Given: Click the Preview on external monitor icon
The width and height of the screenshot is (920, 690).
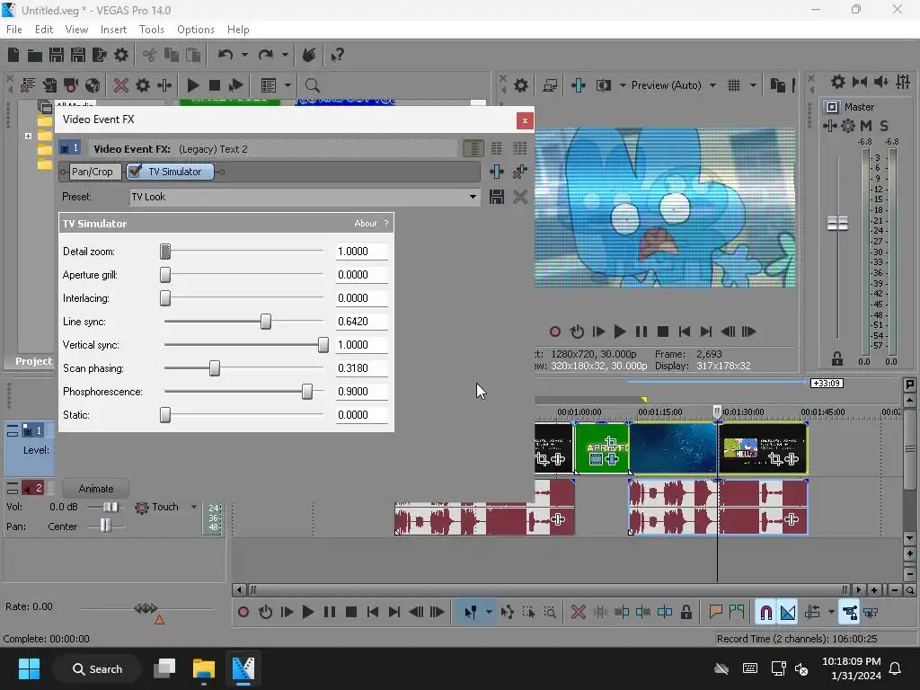Looking at the screenshot, I should click(x=550, y=85).
